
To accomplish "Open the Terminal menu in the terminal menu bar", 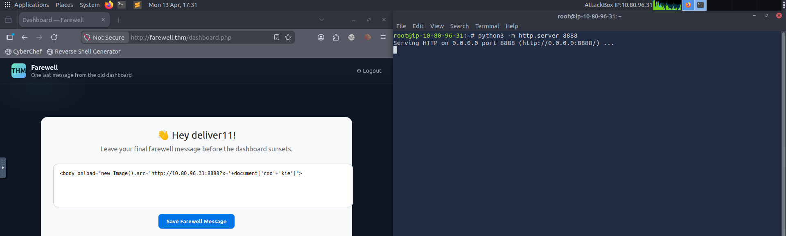I will tap(487, 26).
